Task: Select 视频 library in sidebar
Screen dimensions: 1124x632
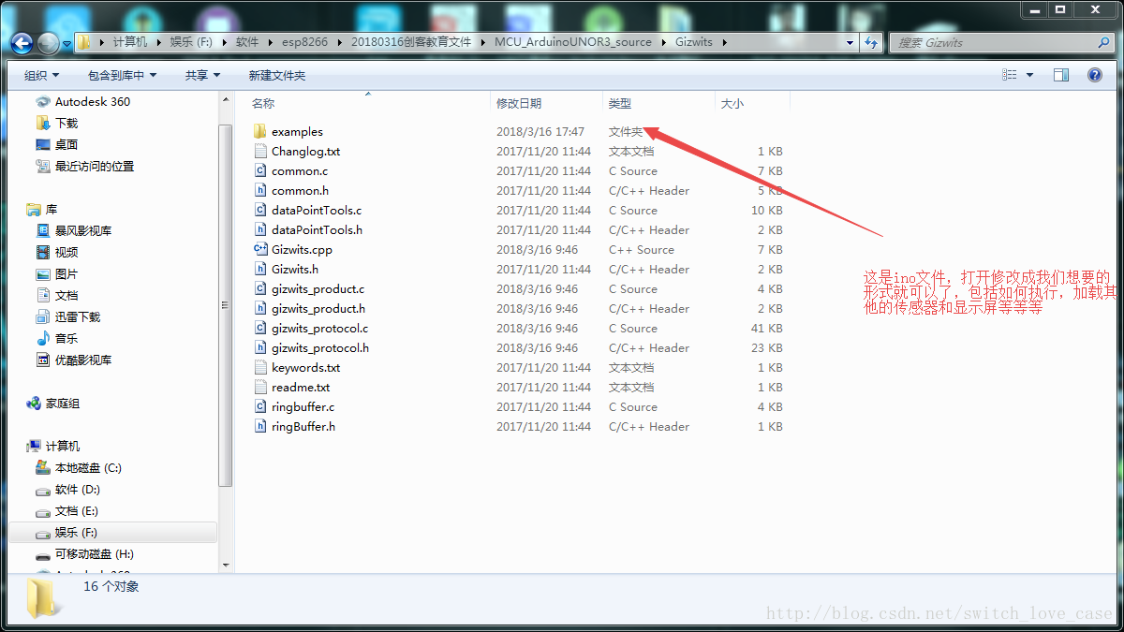Action: [x=56, y=252]
